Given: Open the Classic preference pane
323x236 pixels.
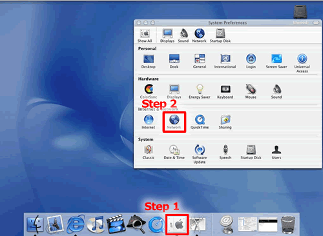Looking at the screenshot, I should coord(149,152).
